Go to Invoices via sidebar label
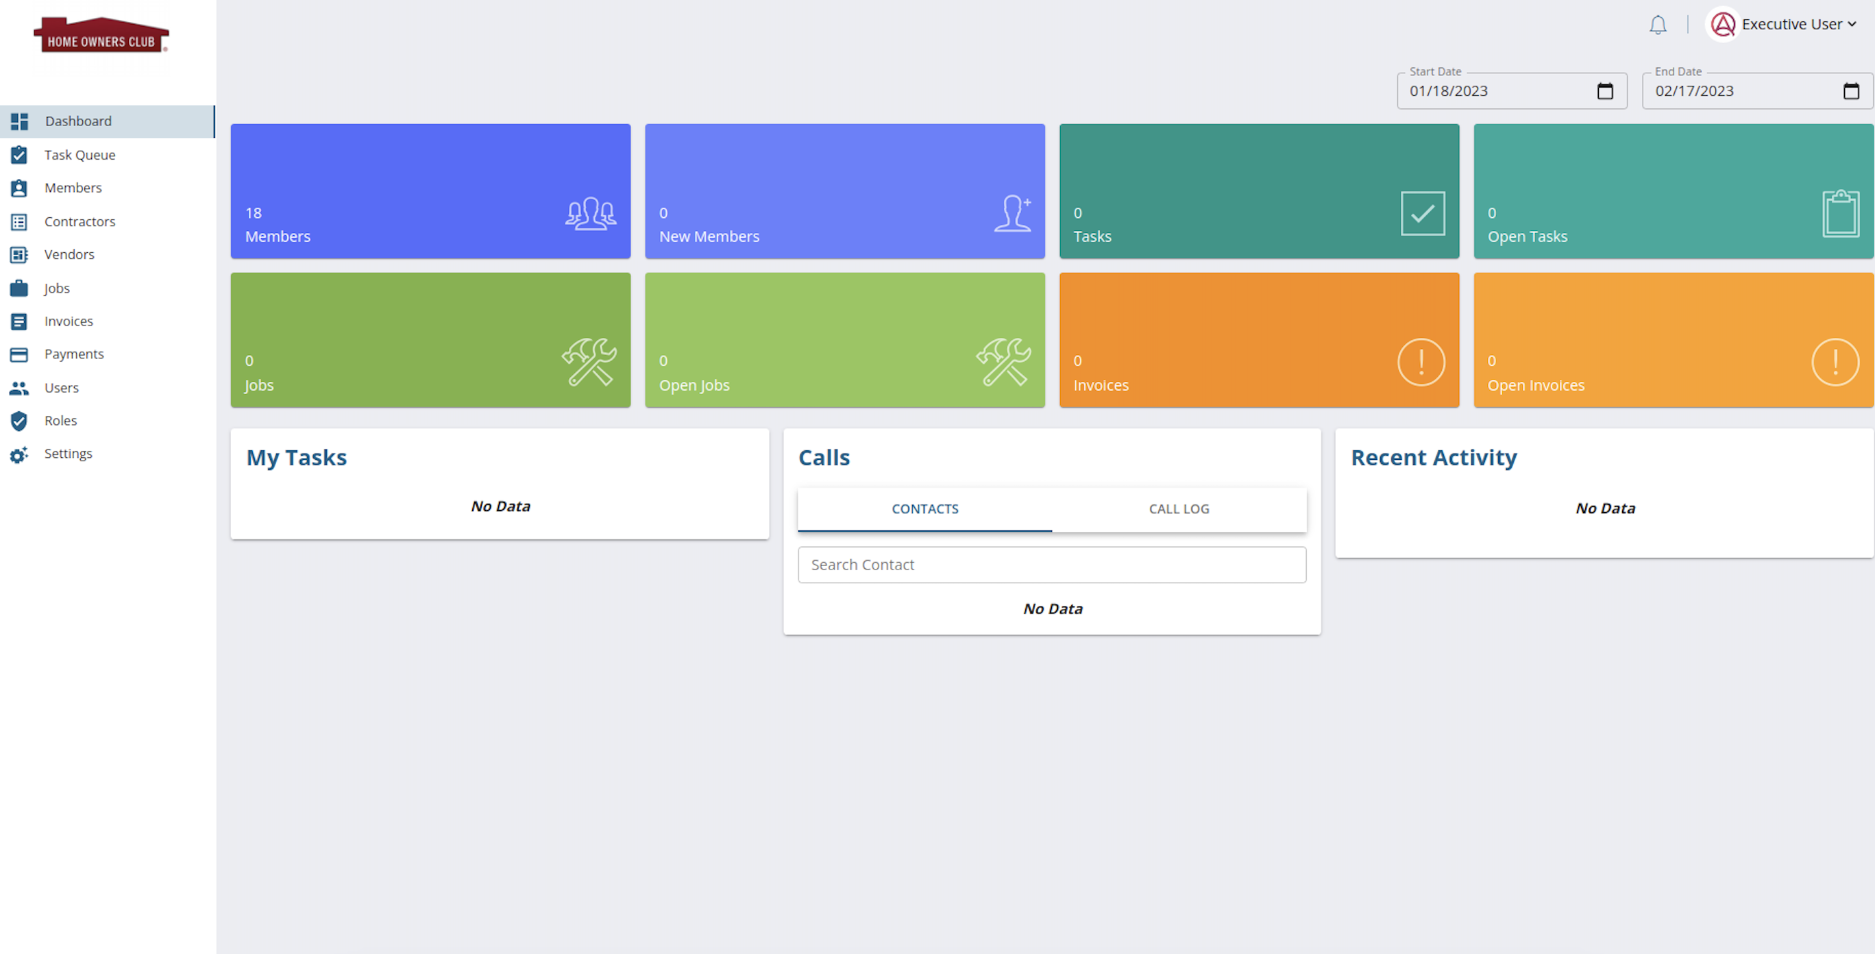 pos(69,321)
